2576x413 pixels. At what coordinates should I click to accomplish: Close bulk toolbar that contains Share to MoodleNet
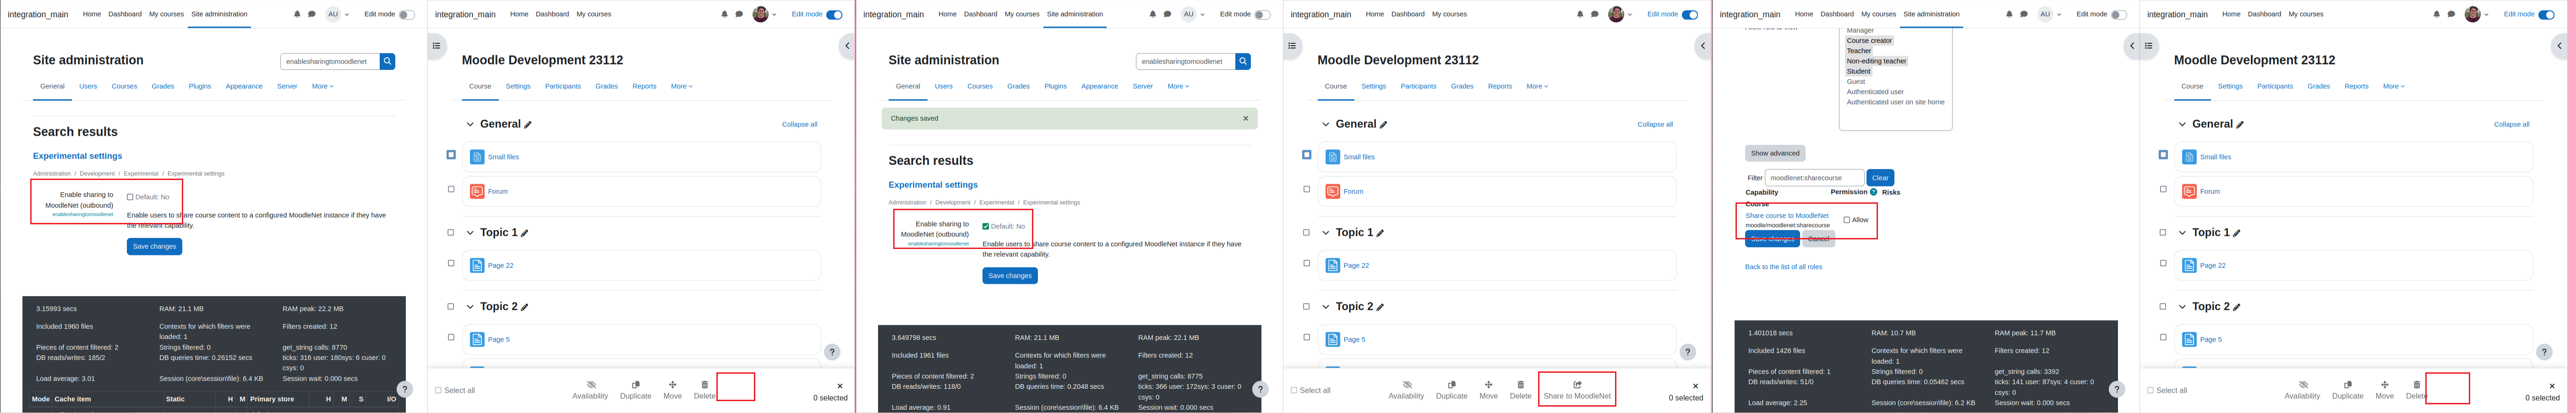(x=1695, y=385)
